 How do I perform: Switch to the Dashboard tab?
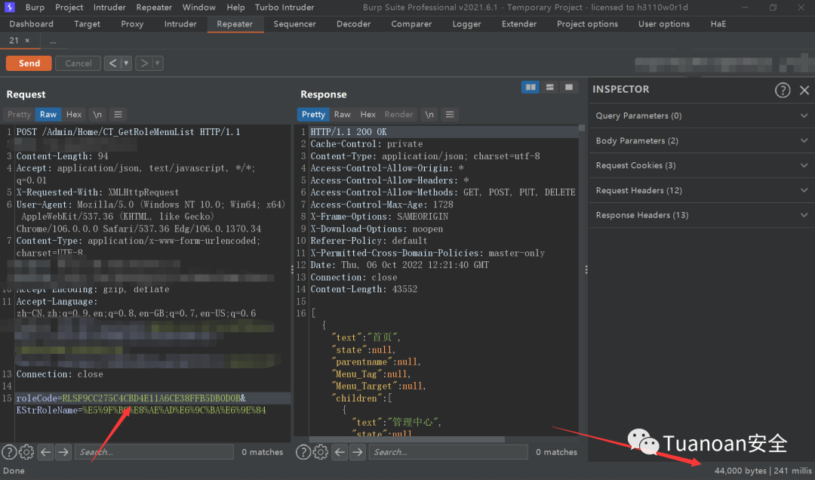click(31, 24)
